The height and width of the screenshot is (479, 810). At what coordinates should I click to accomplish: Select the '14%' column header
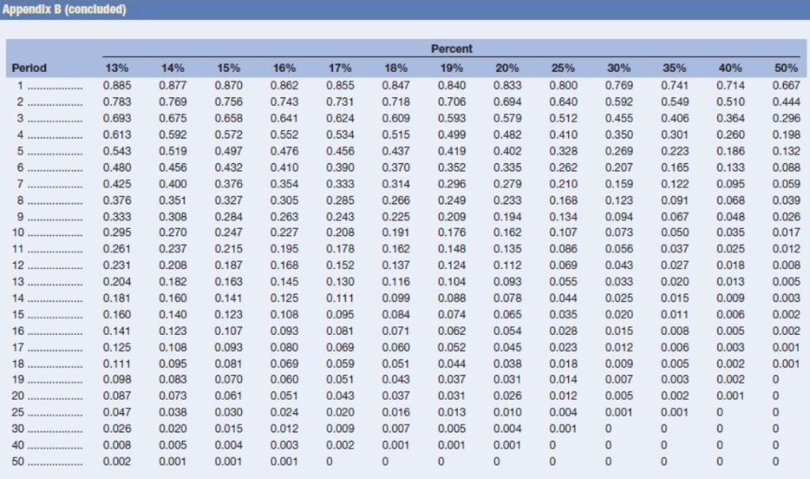172,68
